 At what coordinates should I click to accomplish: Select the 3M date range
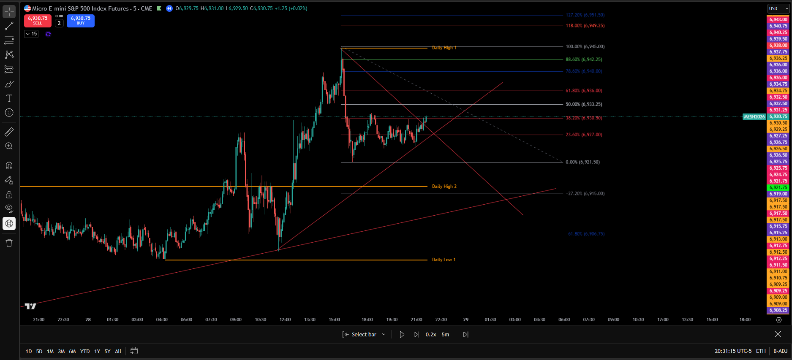coord(61,351)
